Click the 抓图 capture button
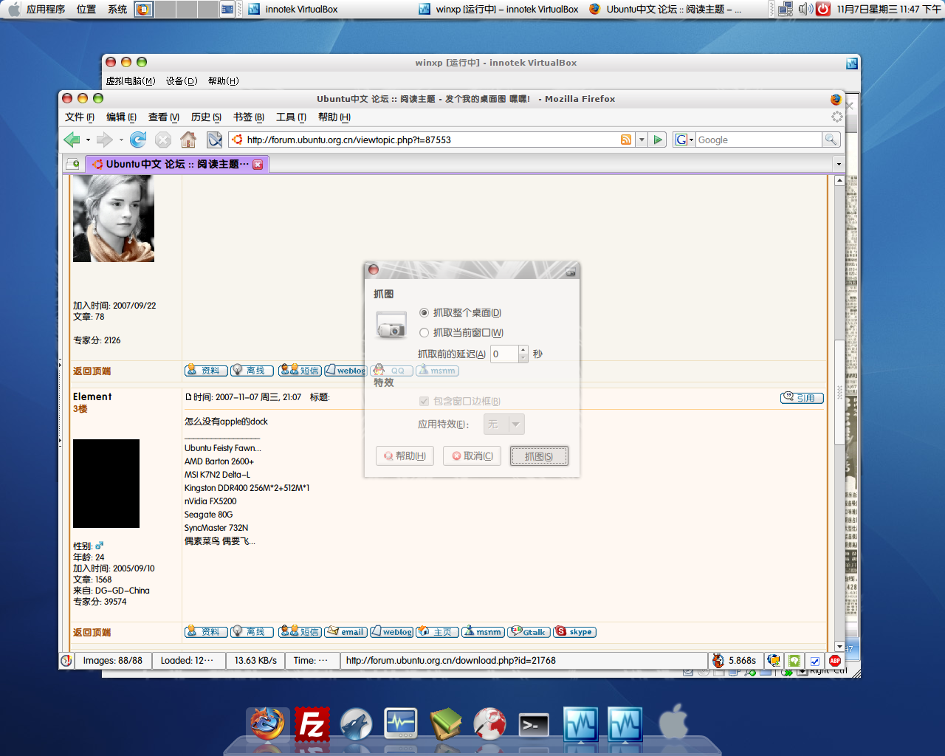The width and height of the screenshot is (945, 756). pyautogui.click(x=539, y=456)
